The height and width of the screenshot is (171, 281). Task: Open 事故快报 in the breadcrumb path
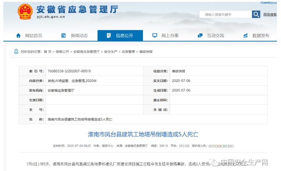tap(146, 52)
